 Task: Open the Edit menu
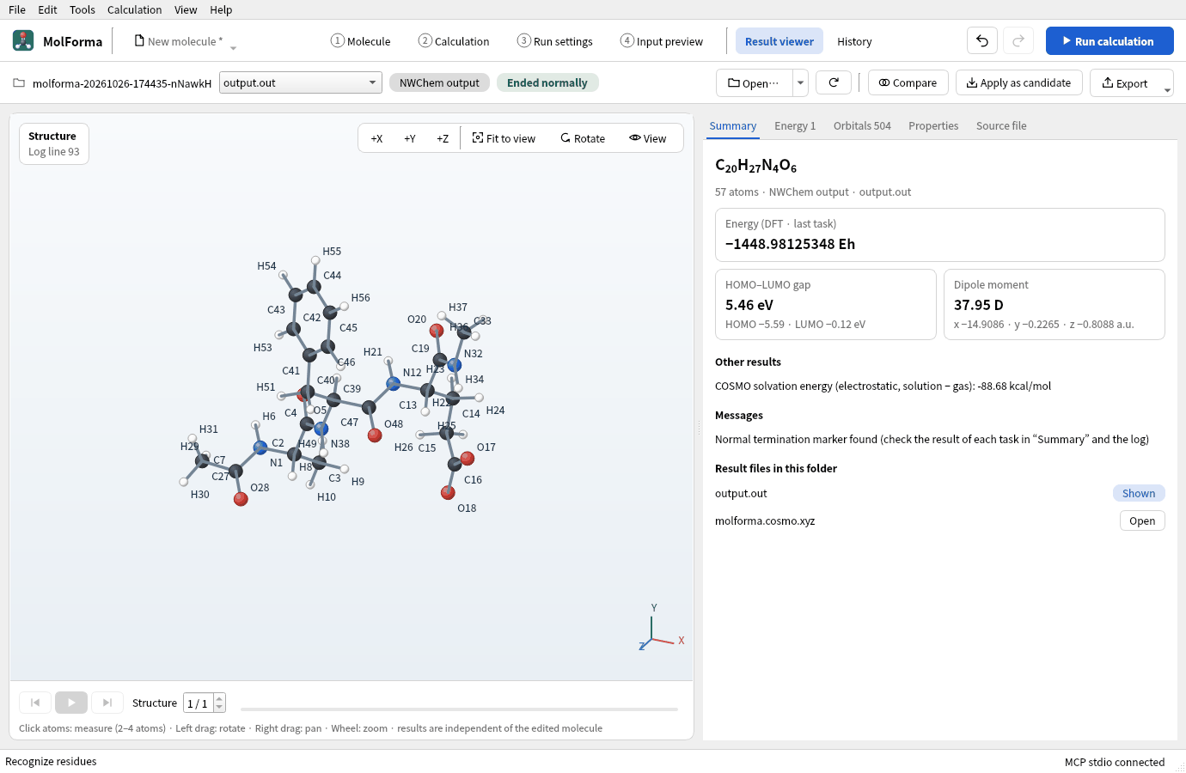pos(48,9)
